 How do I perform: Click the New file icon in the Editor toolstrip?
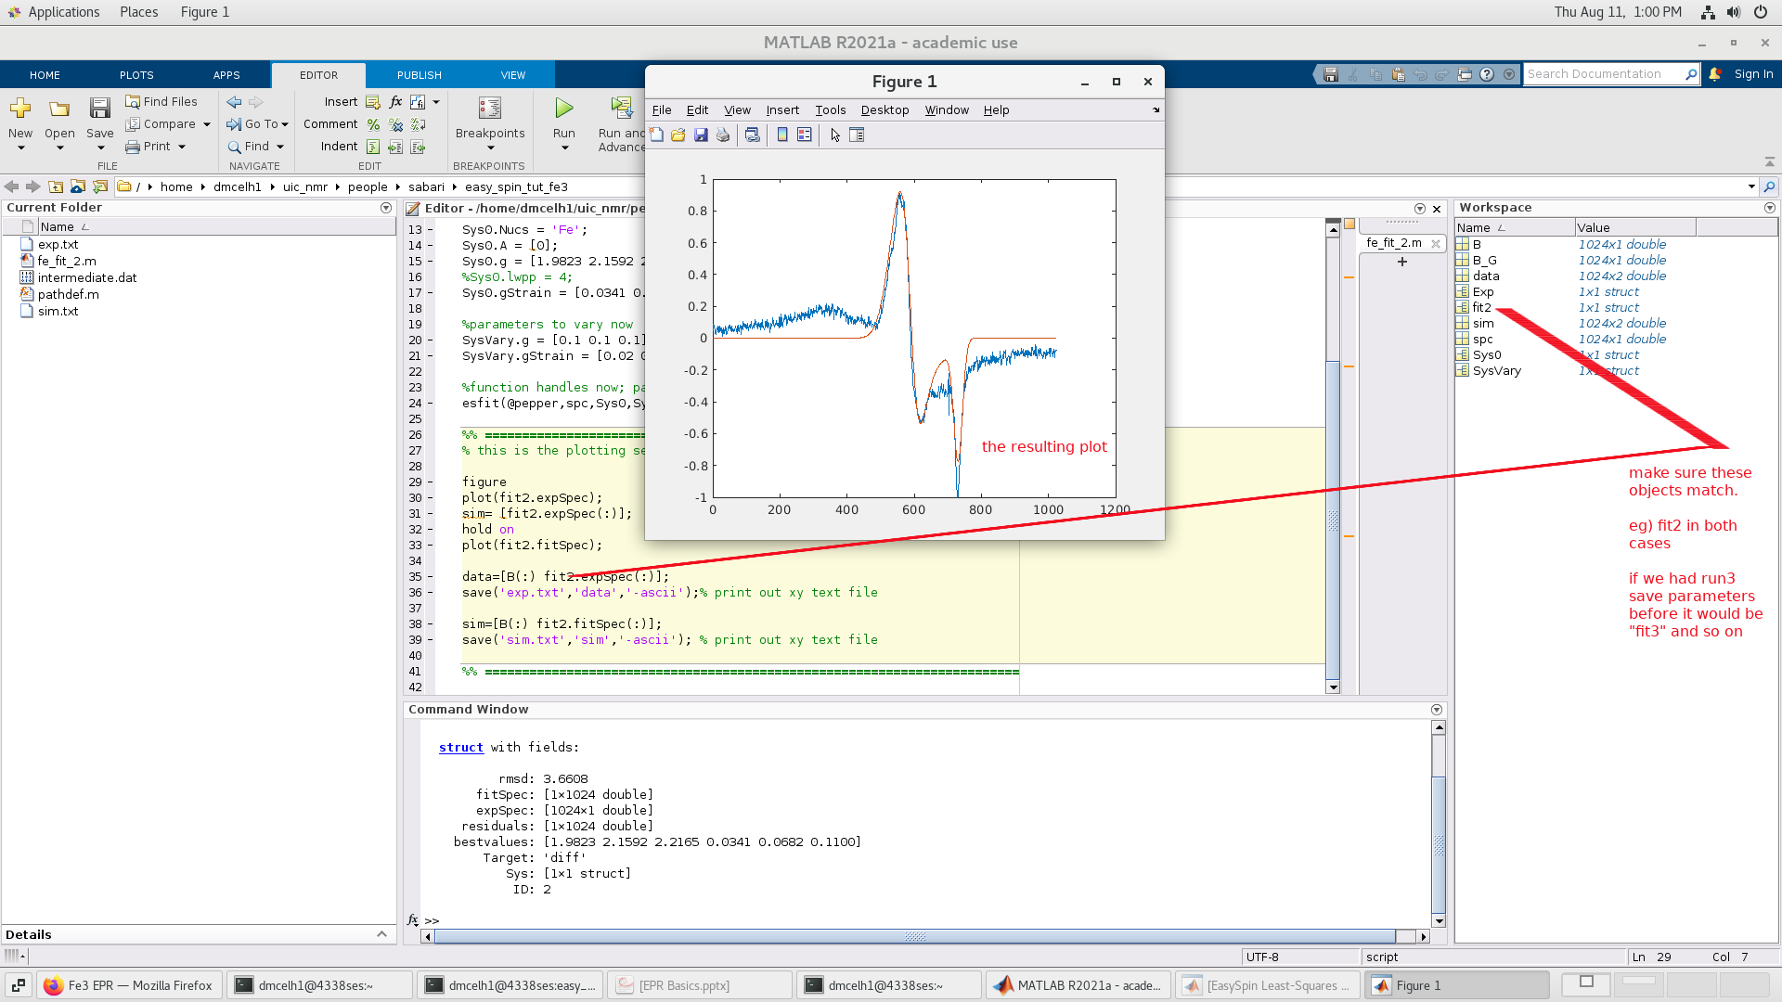(x=19, y=109)
